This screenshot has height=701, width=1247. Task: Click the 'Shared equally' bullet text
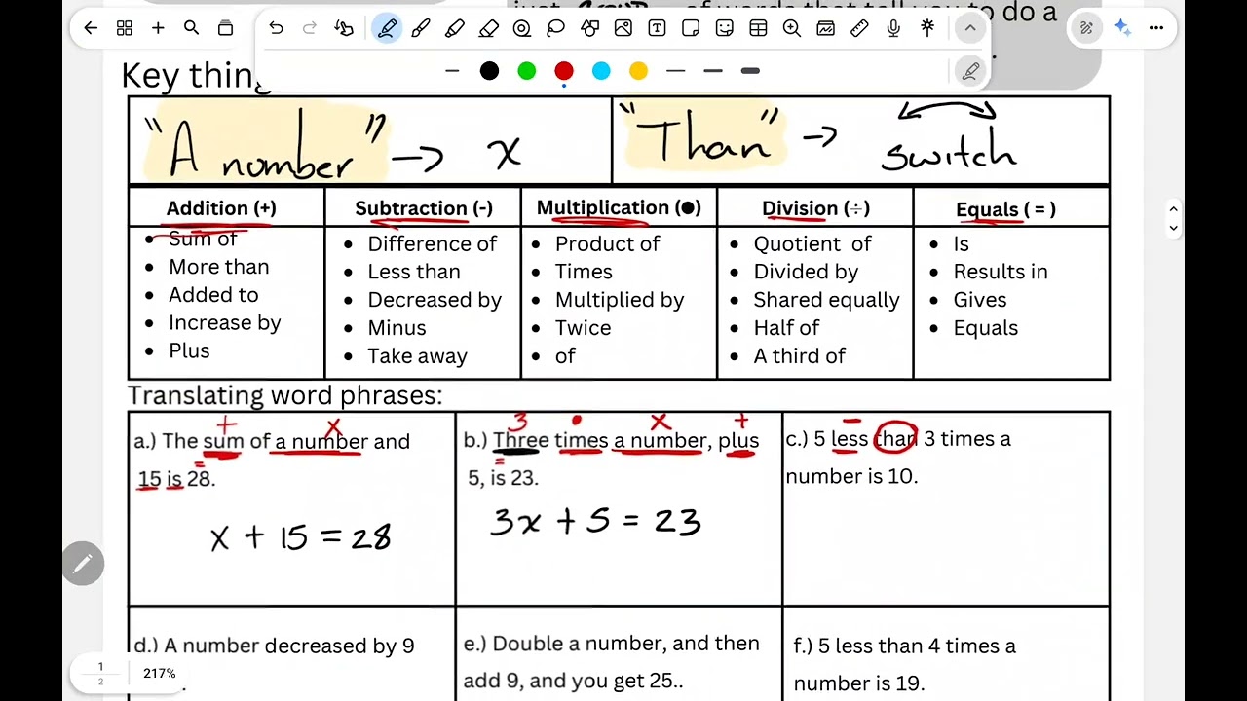826,300
